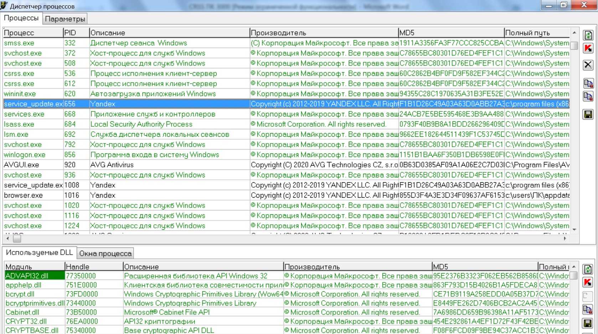Sort processes by the PID column header
Viewport: 598px width, 334px height.
(76, 33)
